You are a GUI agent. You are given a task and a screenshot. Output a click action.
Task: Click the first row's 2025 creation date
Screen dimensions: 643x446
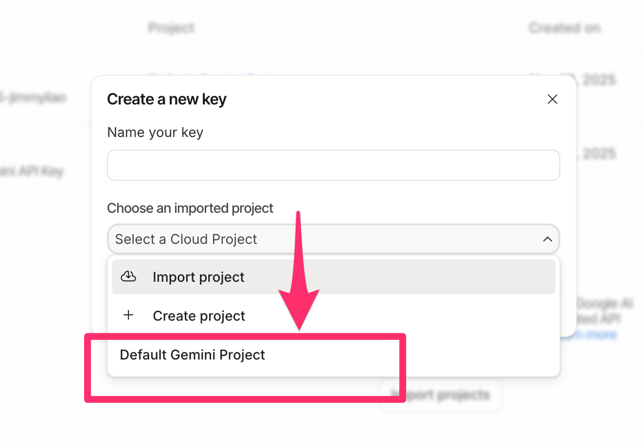click(x=598, y=80)
